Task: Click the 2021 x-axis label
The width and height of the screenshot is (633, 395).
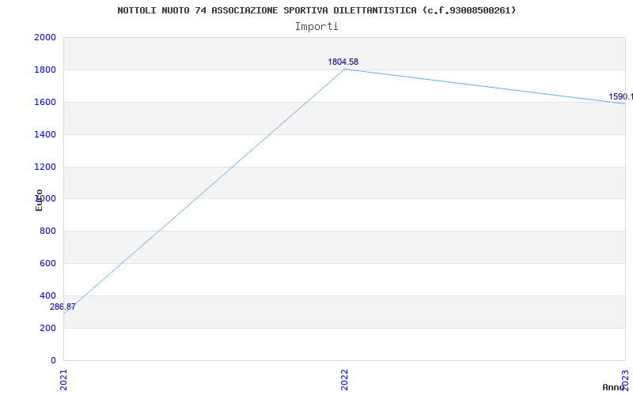Action: 63,380
